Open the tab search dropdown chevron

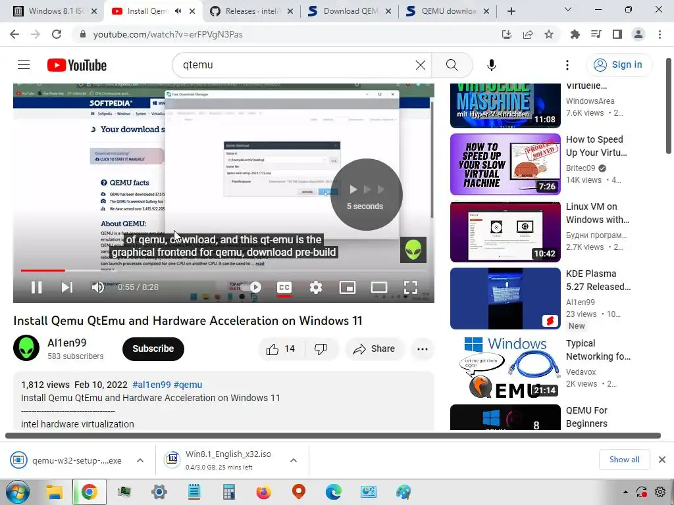click(568, 9)
